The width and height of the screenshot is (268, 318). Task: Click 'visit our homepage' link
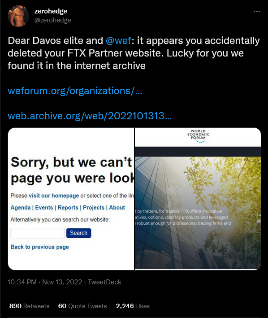click(x=54, y=196)
